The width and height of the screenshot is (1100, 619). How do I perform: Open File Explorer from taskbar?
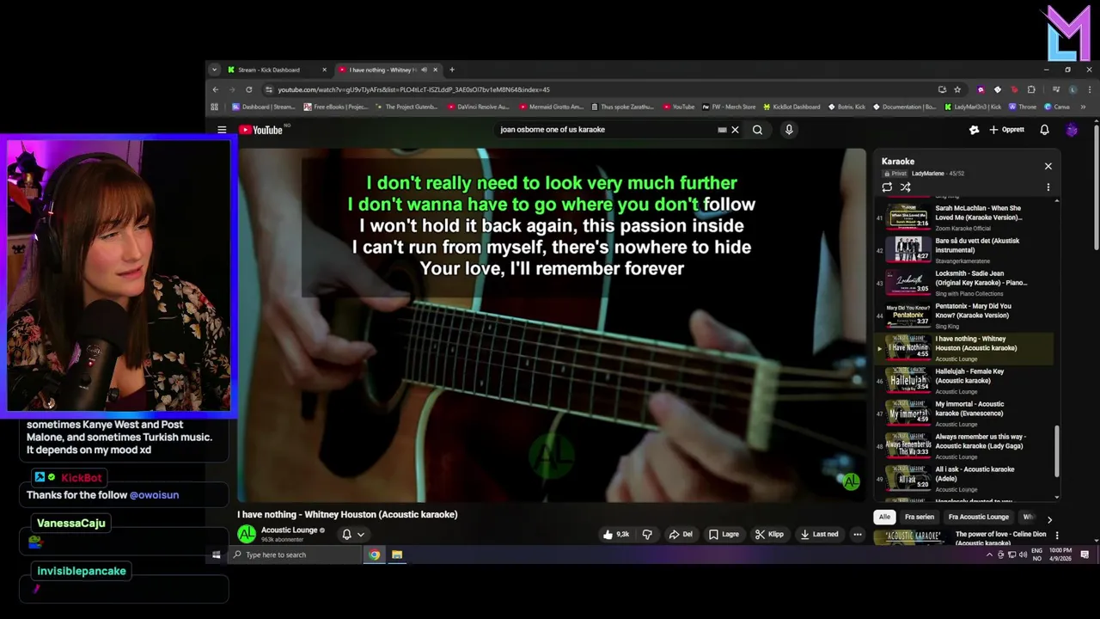coord(397,555)
